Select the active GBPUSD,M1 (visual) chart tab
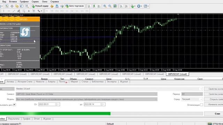The width and height of the screenshot is (223, 125). coord(177,74)
